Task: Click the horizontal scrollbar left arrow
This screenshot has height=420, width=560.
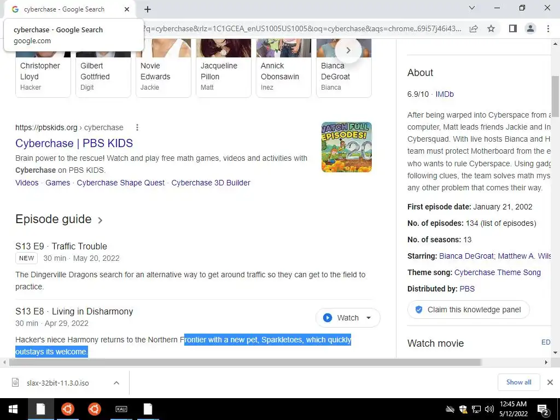Action: (x=4, y=363)
